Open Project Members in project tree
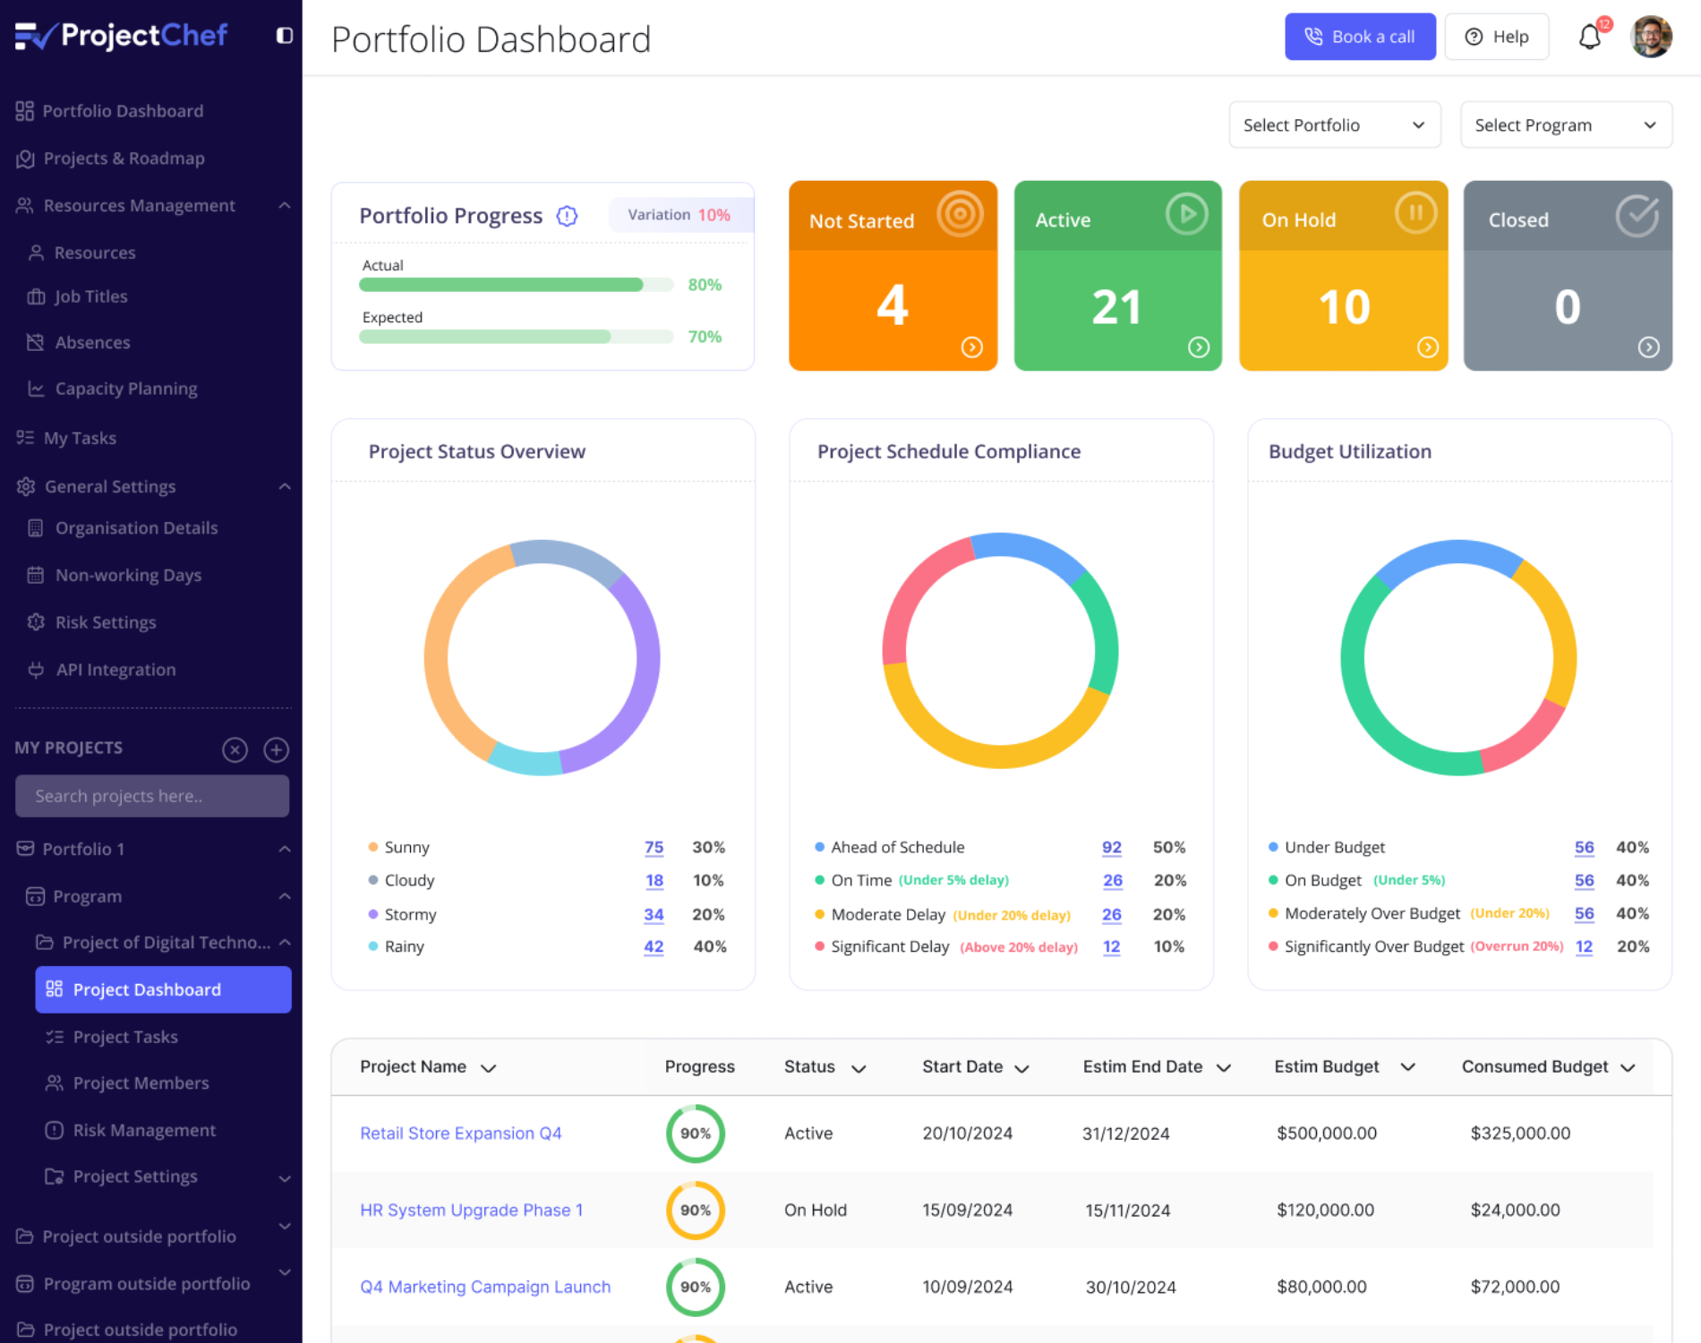 point(127,1083)
